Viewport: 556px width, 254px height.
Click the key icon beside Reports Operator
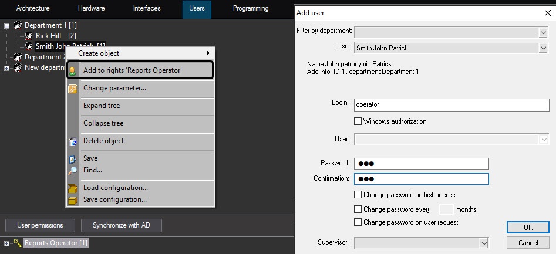click(18, 243)
